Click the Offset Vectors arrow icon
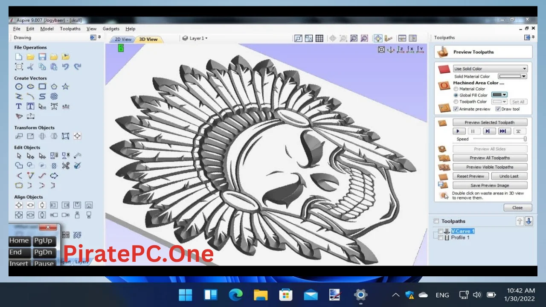Image resolution: width=546 pixels, height=307 pixels. coord(54,175)
